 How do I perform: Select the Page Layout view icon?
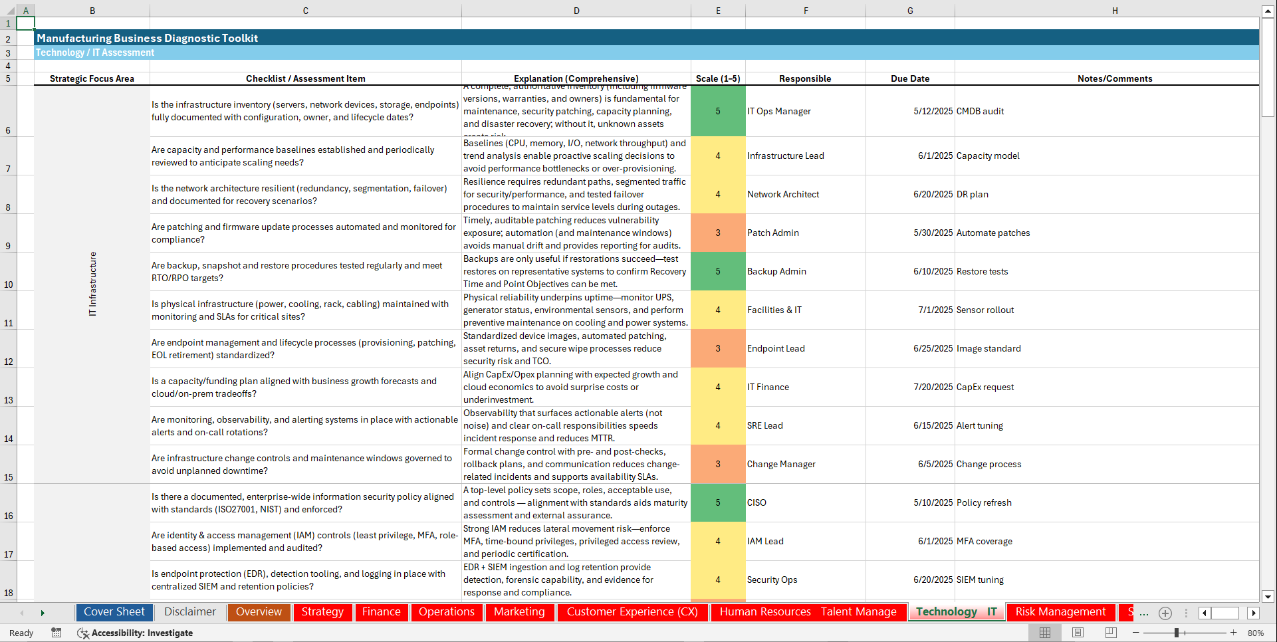[1078, 633]
